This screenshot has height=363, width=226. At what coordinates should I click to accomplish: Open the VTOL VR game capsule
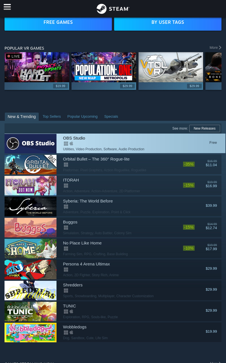pos(171,71)
